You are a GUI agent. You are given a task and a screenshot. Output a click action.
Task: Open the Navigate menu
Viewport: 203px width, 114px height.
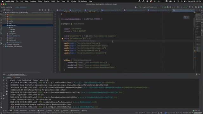pyautogui.click(x=33, y=1)
